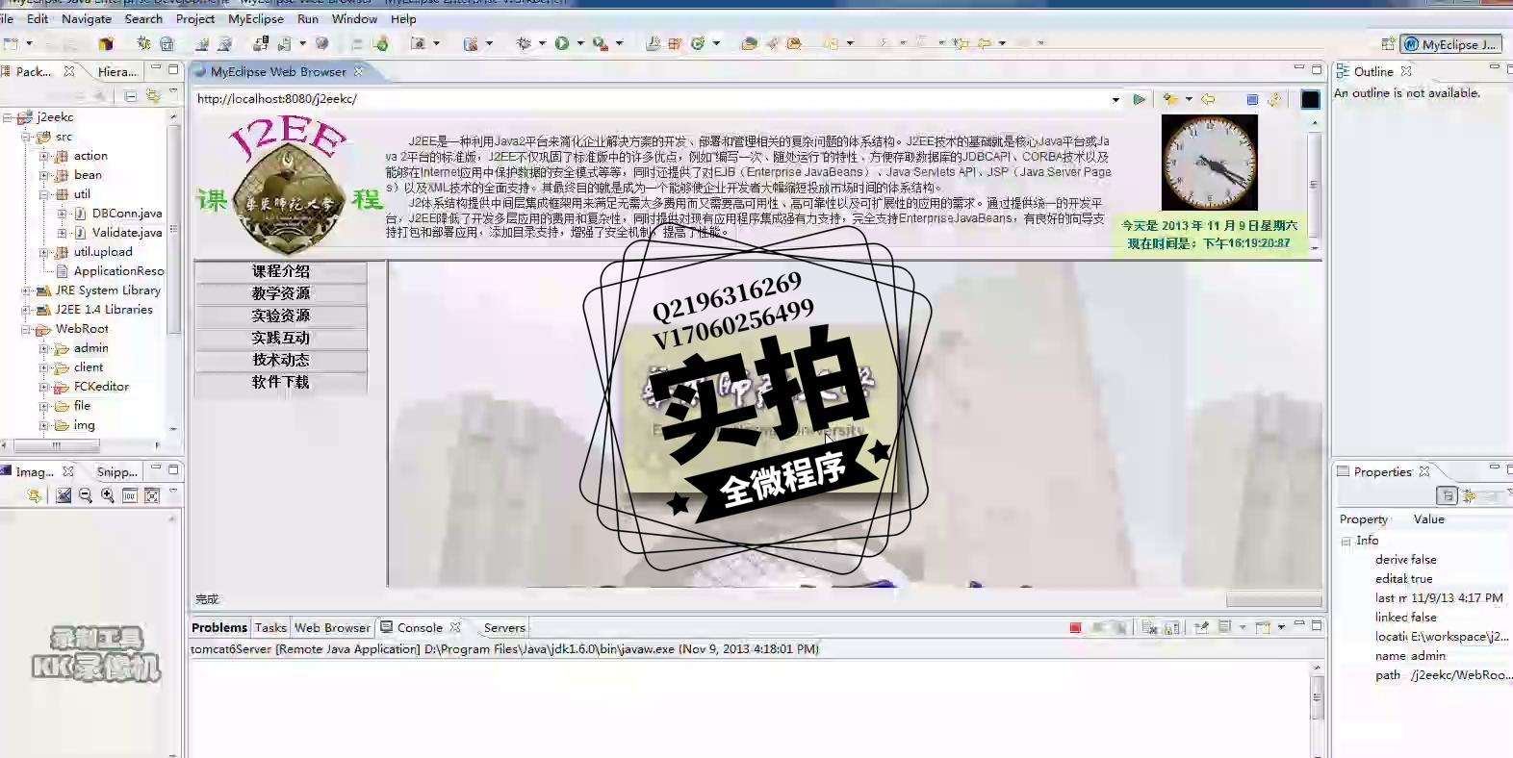Switch to the Tasks tab
The height and width of the screenshot is (758, 1513).
(x=270, y=627)
